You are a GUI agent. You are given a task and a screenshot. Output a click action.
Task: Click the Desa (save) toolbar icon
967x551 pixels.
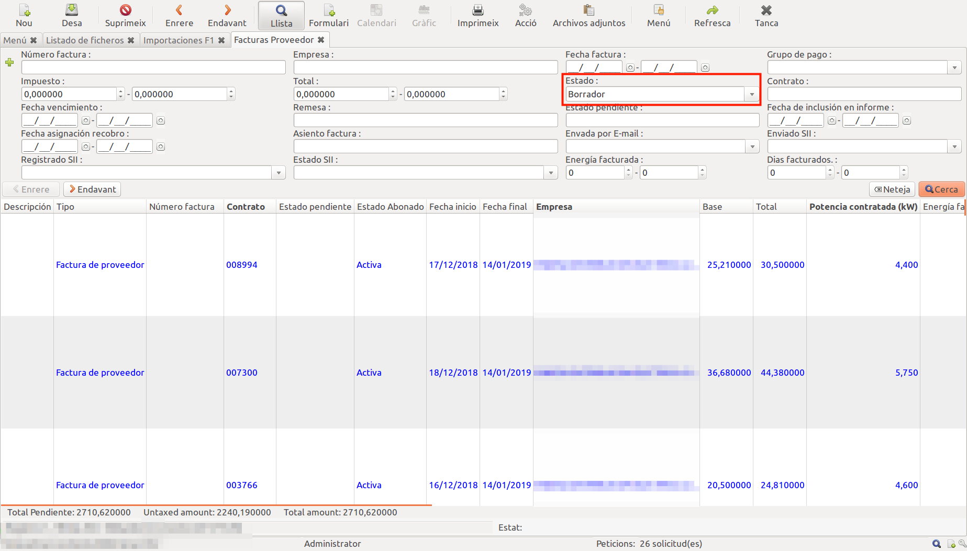(72, 10)
